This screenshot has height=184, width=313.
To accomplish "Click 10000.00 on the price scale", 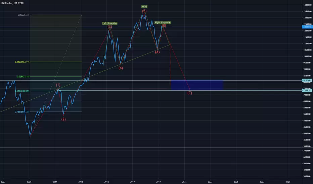I will 307,56.
